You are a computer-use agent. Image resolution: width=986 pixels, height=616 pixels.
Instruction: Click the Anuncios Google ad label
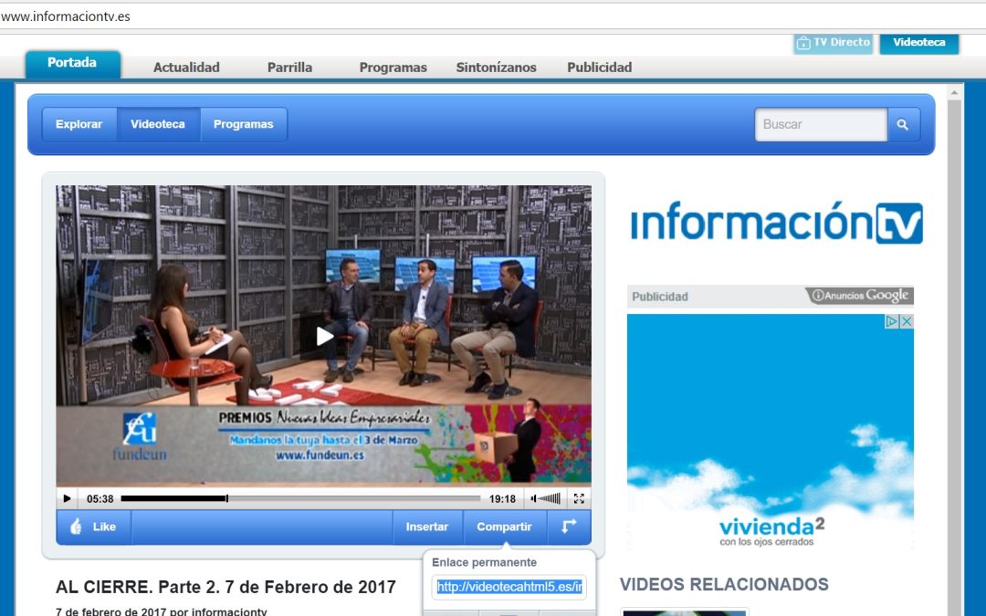859,296
